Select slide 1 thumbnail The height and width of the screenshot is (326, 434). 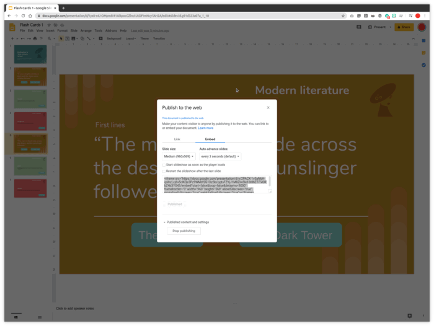click(30, 55)
